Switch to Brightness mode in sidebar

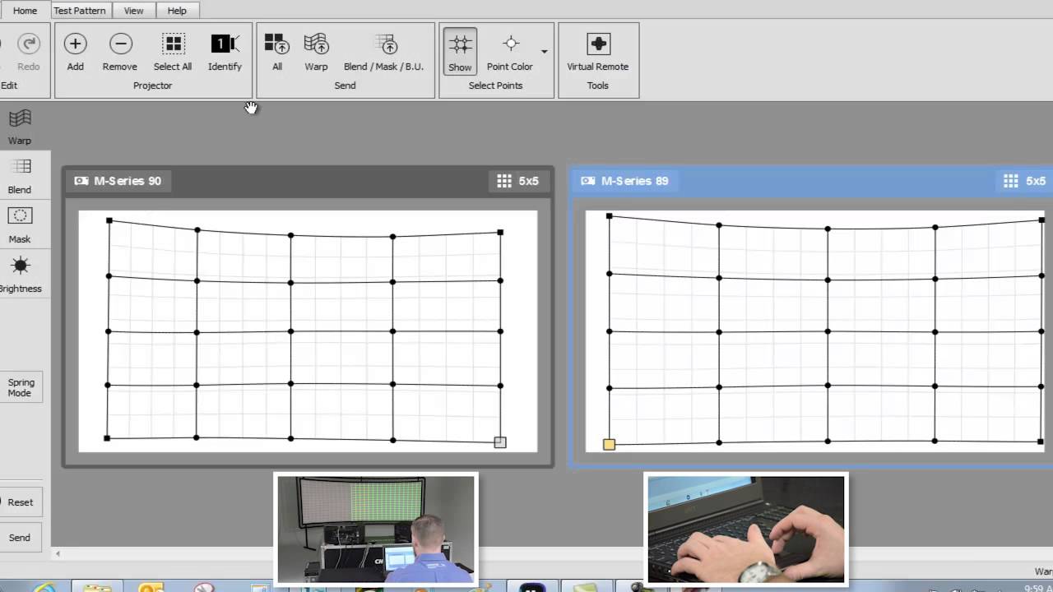pos(21,275)
